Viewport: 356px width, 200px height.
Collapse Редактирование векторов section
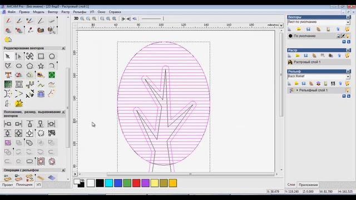point(63,48)
